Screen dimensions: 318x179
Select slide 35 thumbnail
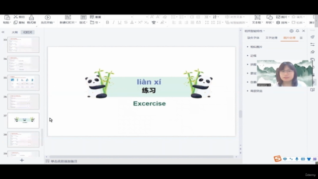pos(23,83)
